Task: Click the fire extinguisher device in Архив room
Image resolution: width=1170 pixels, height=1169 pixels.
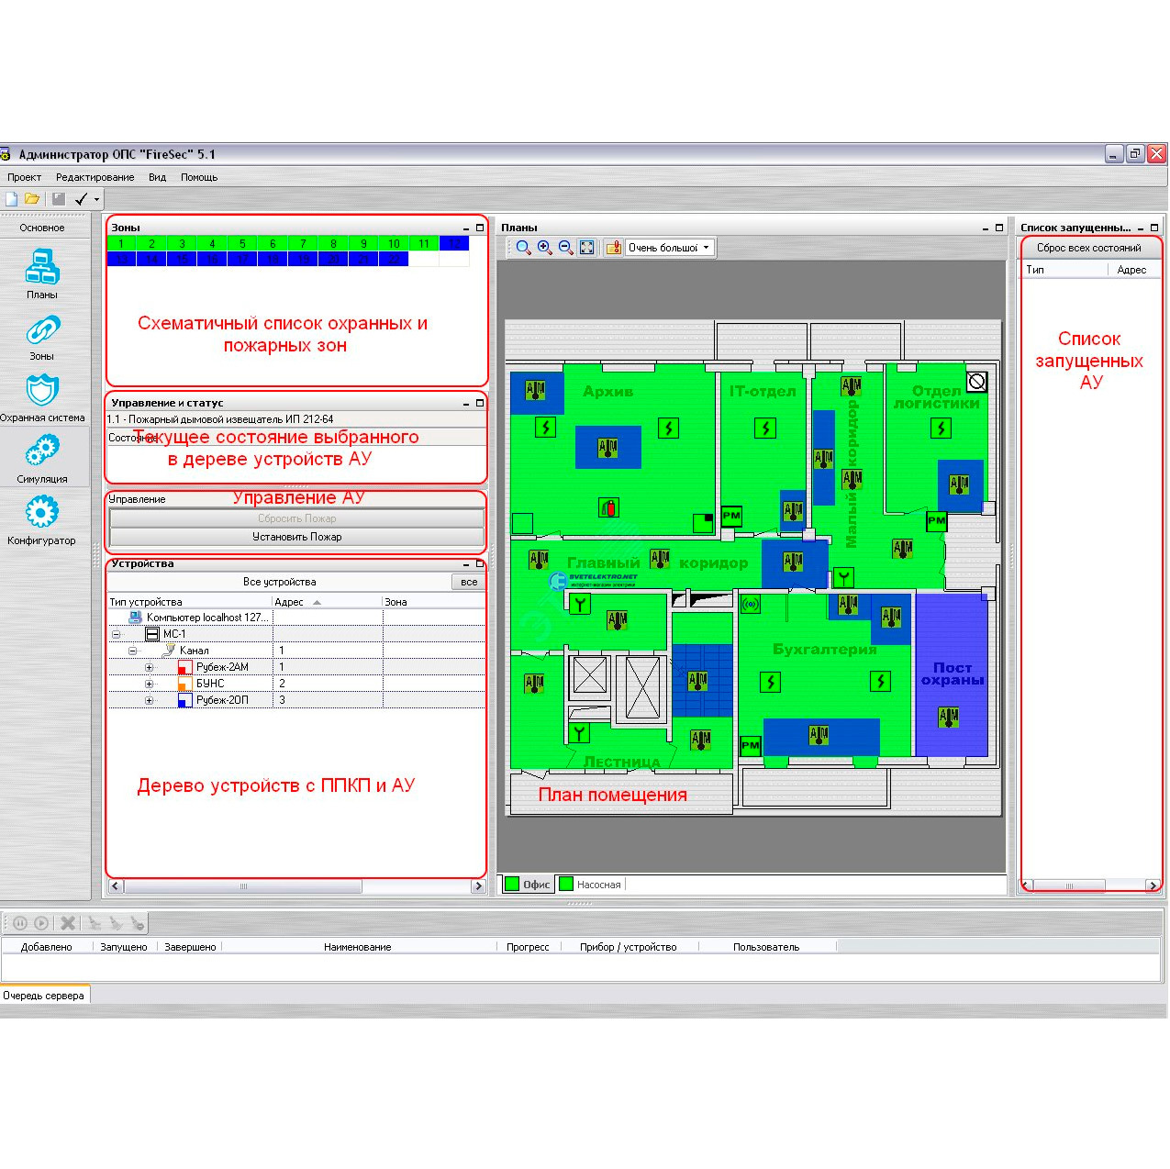Action: click(607, 507)
